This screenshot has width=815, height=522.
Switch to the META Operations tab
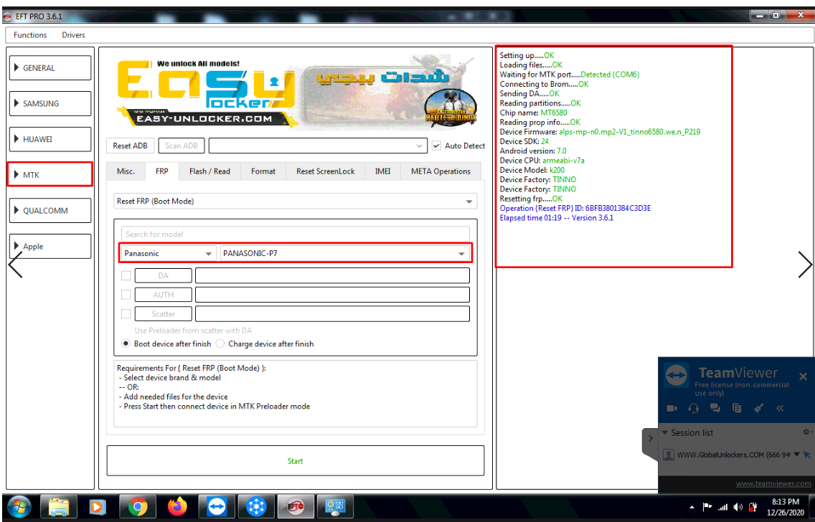tap(441, 171)
